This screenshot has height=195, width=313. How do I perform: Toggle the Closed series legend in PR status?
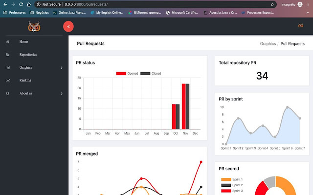click(151, 74)
